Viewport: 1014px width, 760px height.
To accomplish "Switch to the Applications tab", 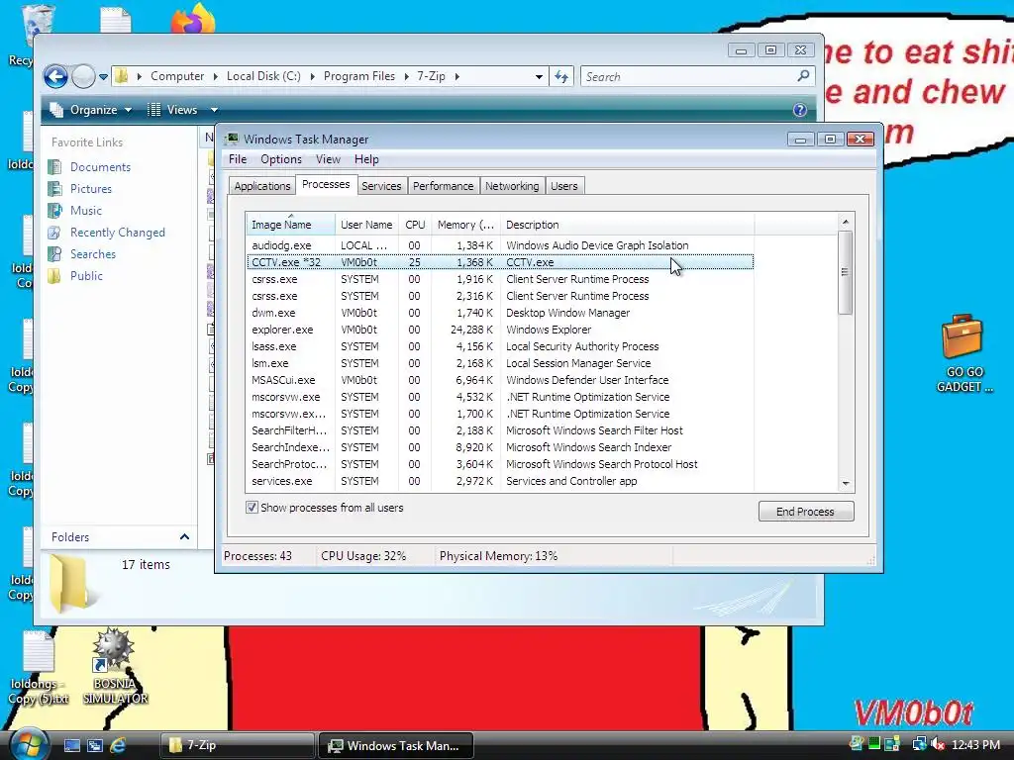I will 261,186.
